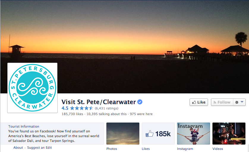Click the blue verified badge icon

coord(140,102)
